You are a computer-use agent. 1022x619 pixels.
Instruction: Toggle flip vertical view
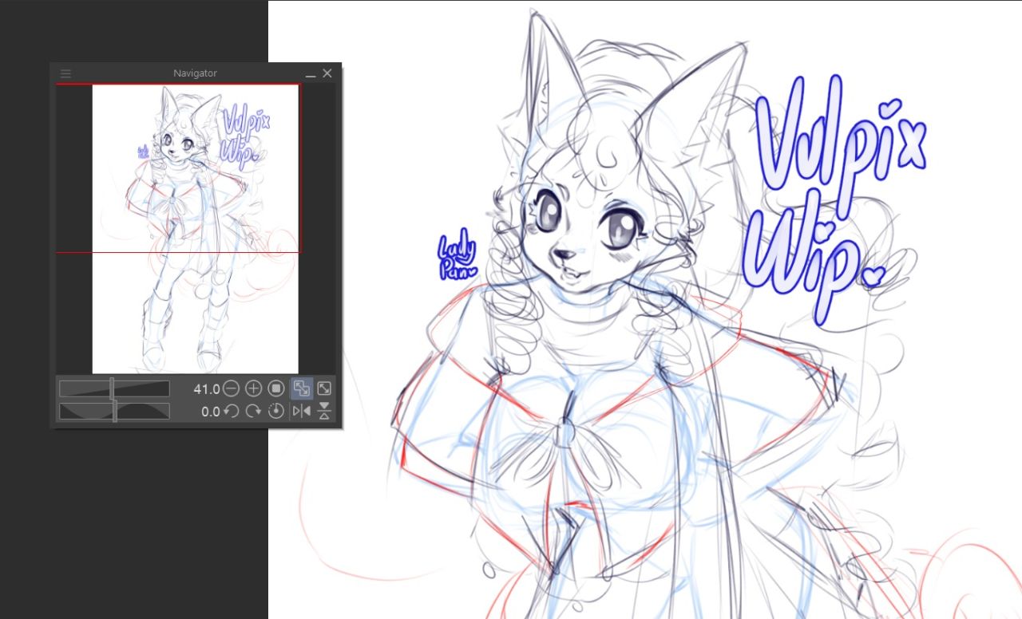click(x=324, y=411)
